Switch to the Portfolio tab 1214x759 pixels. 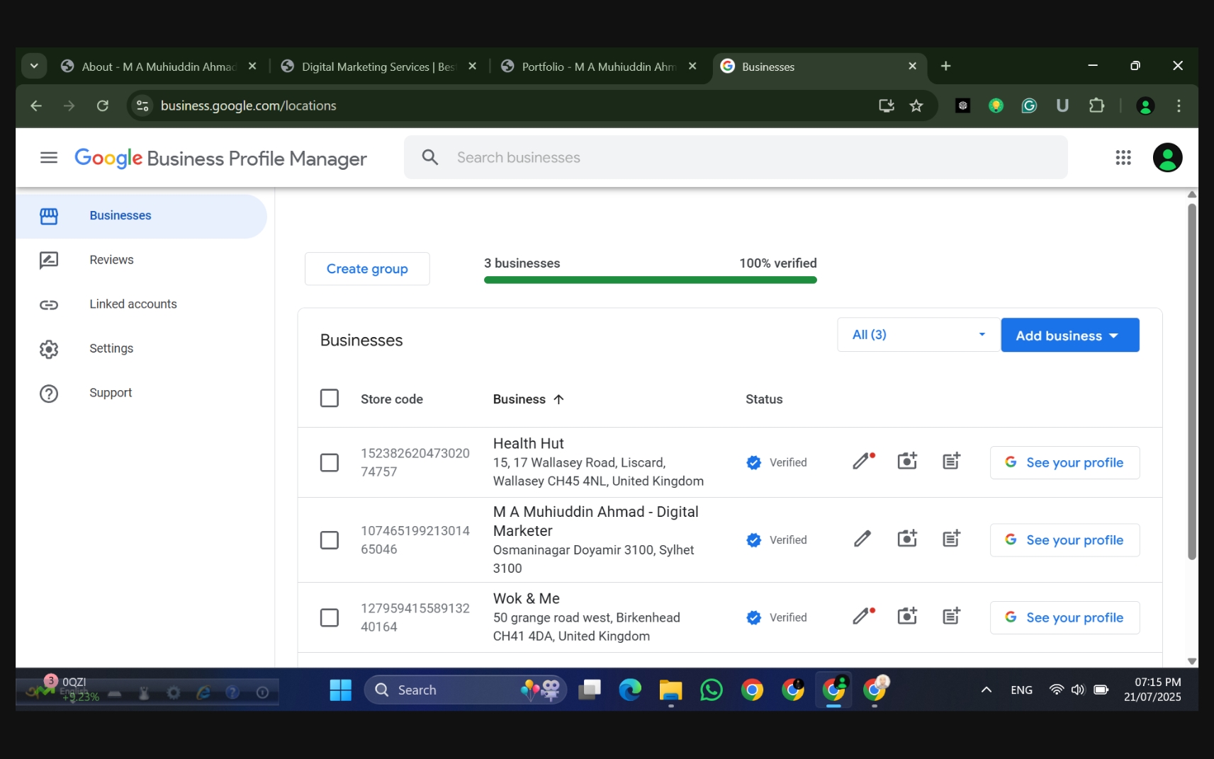coord(598,67)
